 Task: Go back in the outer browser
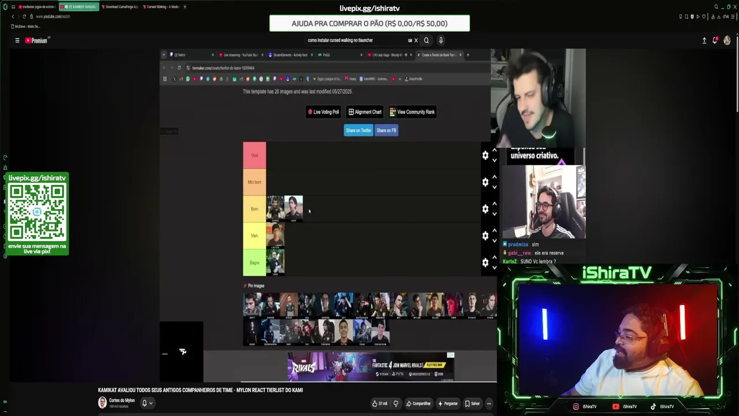tap(13, 16)
